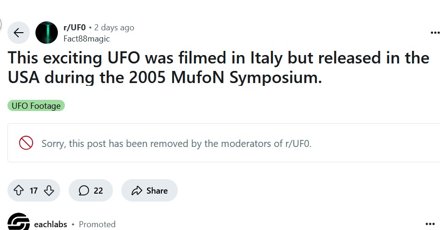This screenshot has width=440, height=230.
Task: Click the vote score of 17
Action: (x=34, y=190)
